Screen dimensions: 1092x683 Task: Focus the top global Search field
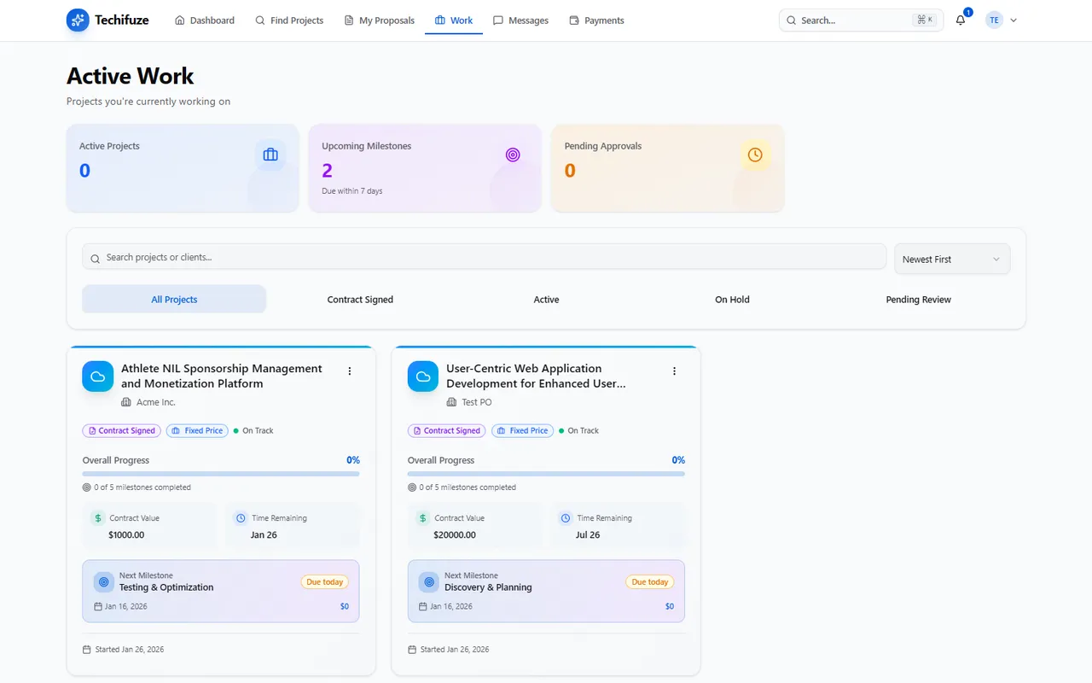[861, 20]
